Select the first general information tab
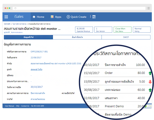Screen dimensions: 154x120 coord(28,37)
